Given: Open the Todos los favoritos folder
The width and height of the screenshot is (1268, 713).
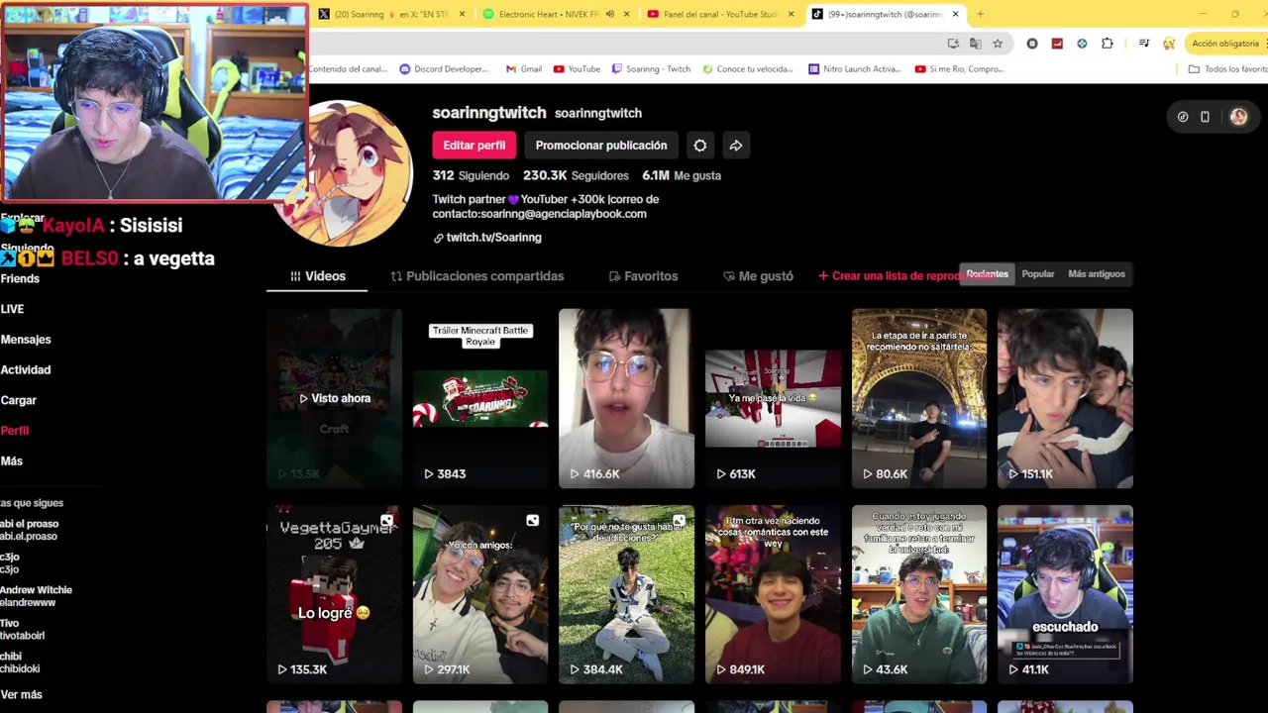Looking at the screenshot, I should pyautogui.click(x=1227, y=69).
